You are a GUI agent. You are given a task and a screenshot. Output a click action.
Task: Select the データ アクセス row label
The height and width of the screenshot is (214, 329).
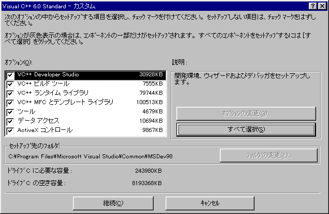click(38, 121)
